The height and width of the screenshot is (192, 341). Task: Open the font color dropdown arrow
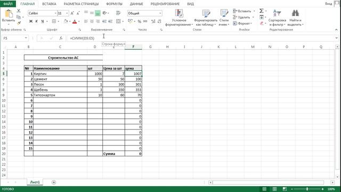coord(79,21)
